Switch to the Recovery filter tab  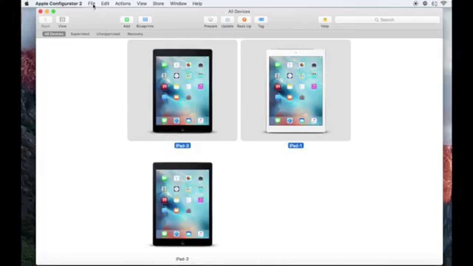(x=135, y=34)
